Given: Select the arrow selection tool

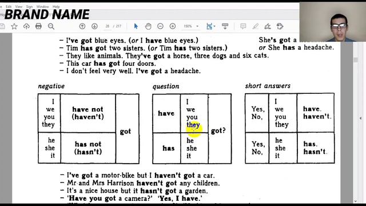Looking at the screenshot, I should (136, 26).
